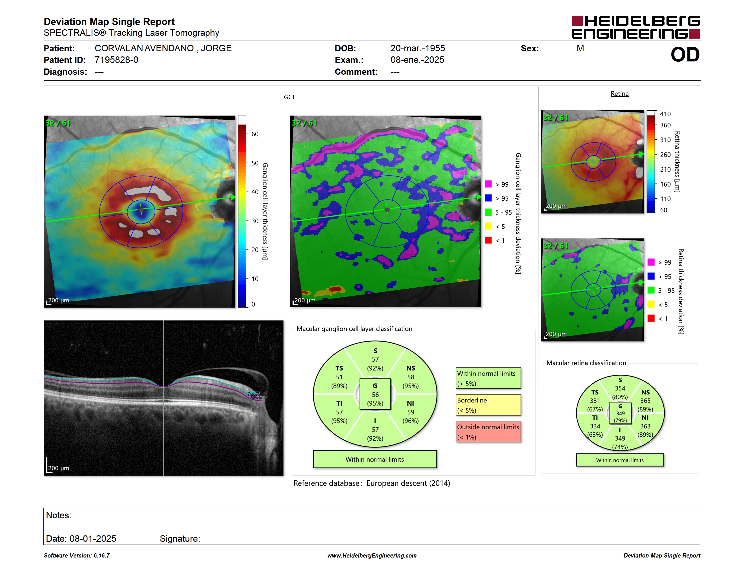Screen dimensions: 744x575
Task: Open the www.HeidelbergEngineering.com link
Action: pyautogui.click(x=372, y=556)
